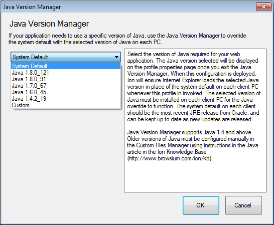
Task: Choose the Java 1.4.2_19 option
Action: click(66, 99)
